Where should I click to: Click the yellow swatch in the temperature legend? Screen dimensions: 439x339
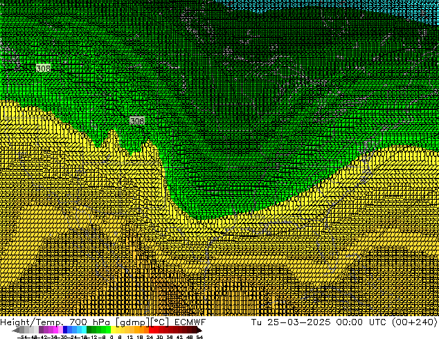pyautogui.click(x=113, y=329)
